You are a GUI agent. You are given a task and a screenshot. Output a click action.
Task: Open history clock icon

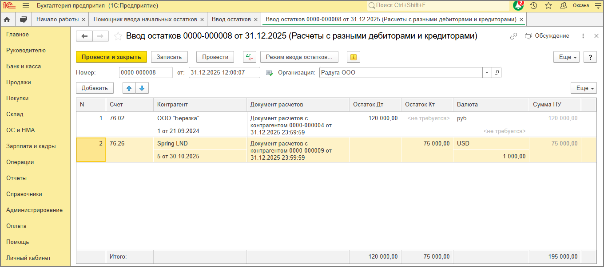pyautogui.click(x=534, y=6)
